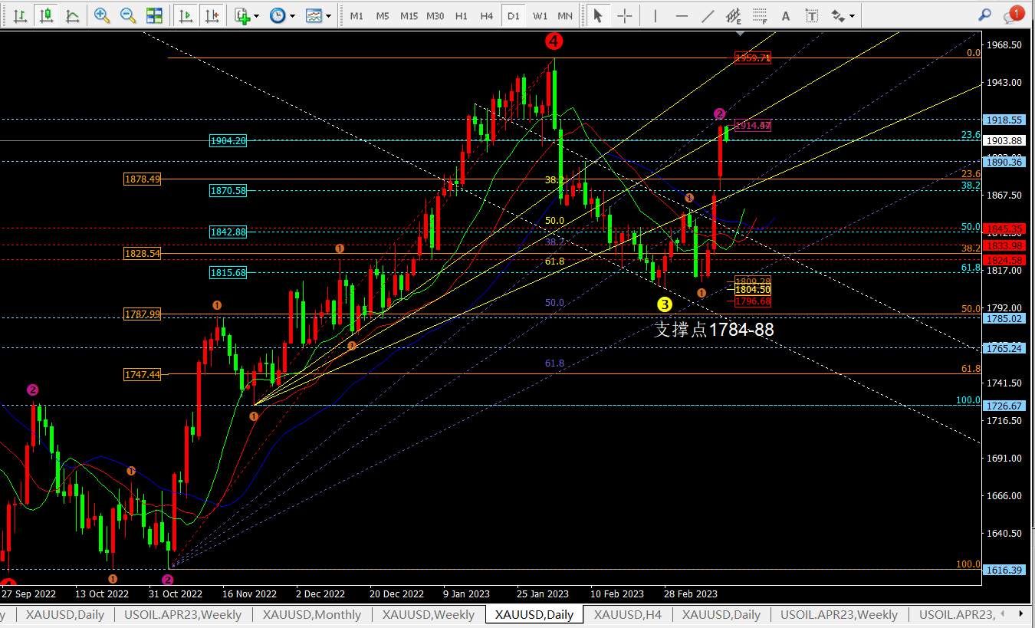The image size is (1035, 628).
Task: Set timeframe to H4
Action: pyautogui.click(x=487, y=15)
